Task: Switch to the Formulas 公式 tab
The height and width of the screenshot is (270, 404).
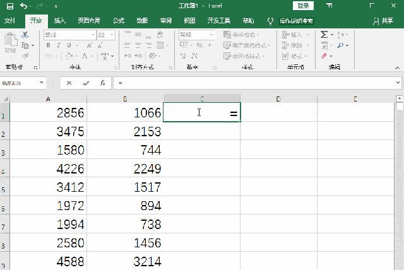Action: coord(119,21)
